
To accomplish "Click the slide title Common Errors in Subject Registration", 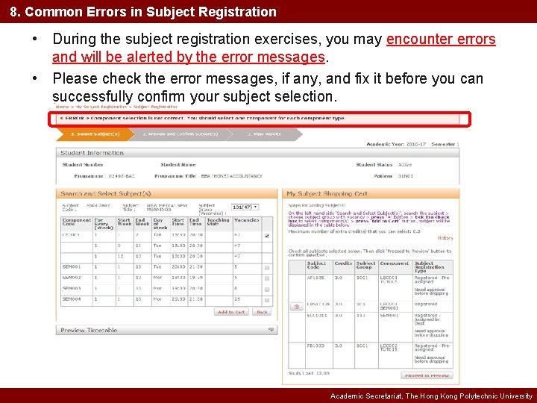I will tap(143, 12).
